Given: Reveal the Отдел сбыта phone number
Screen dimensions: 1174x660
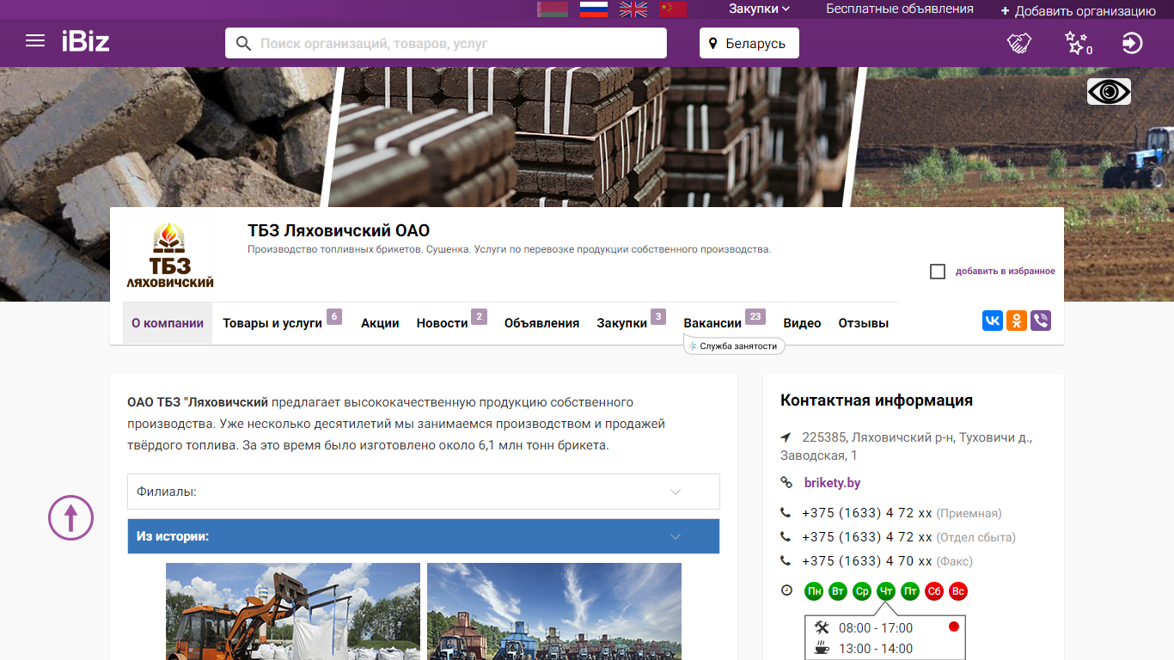Looking at the screenshot, I should (x=867, y=537).
